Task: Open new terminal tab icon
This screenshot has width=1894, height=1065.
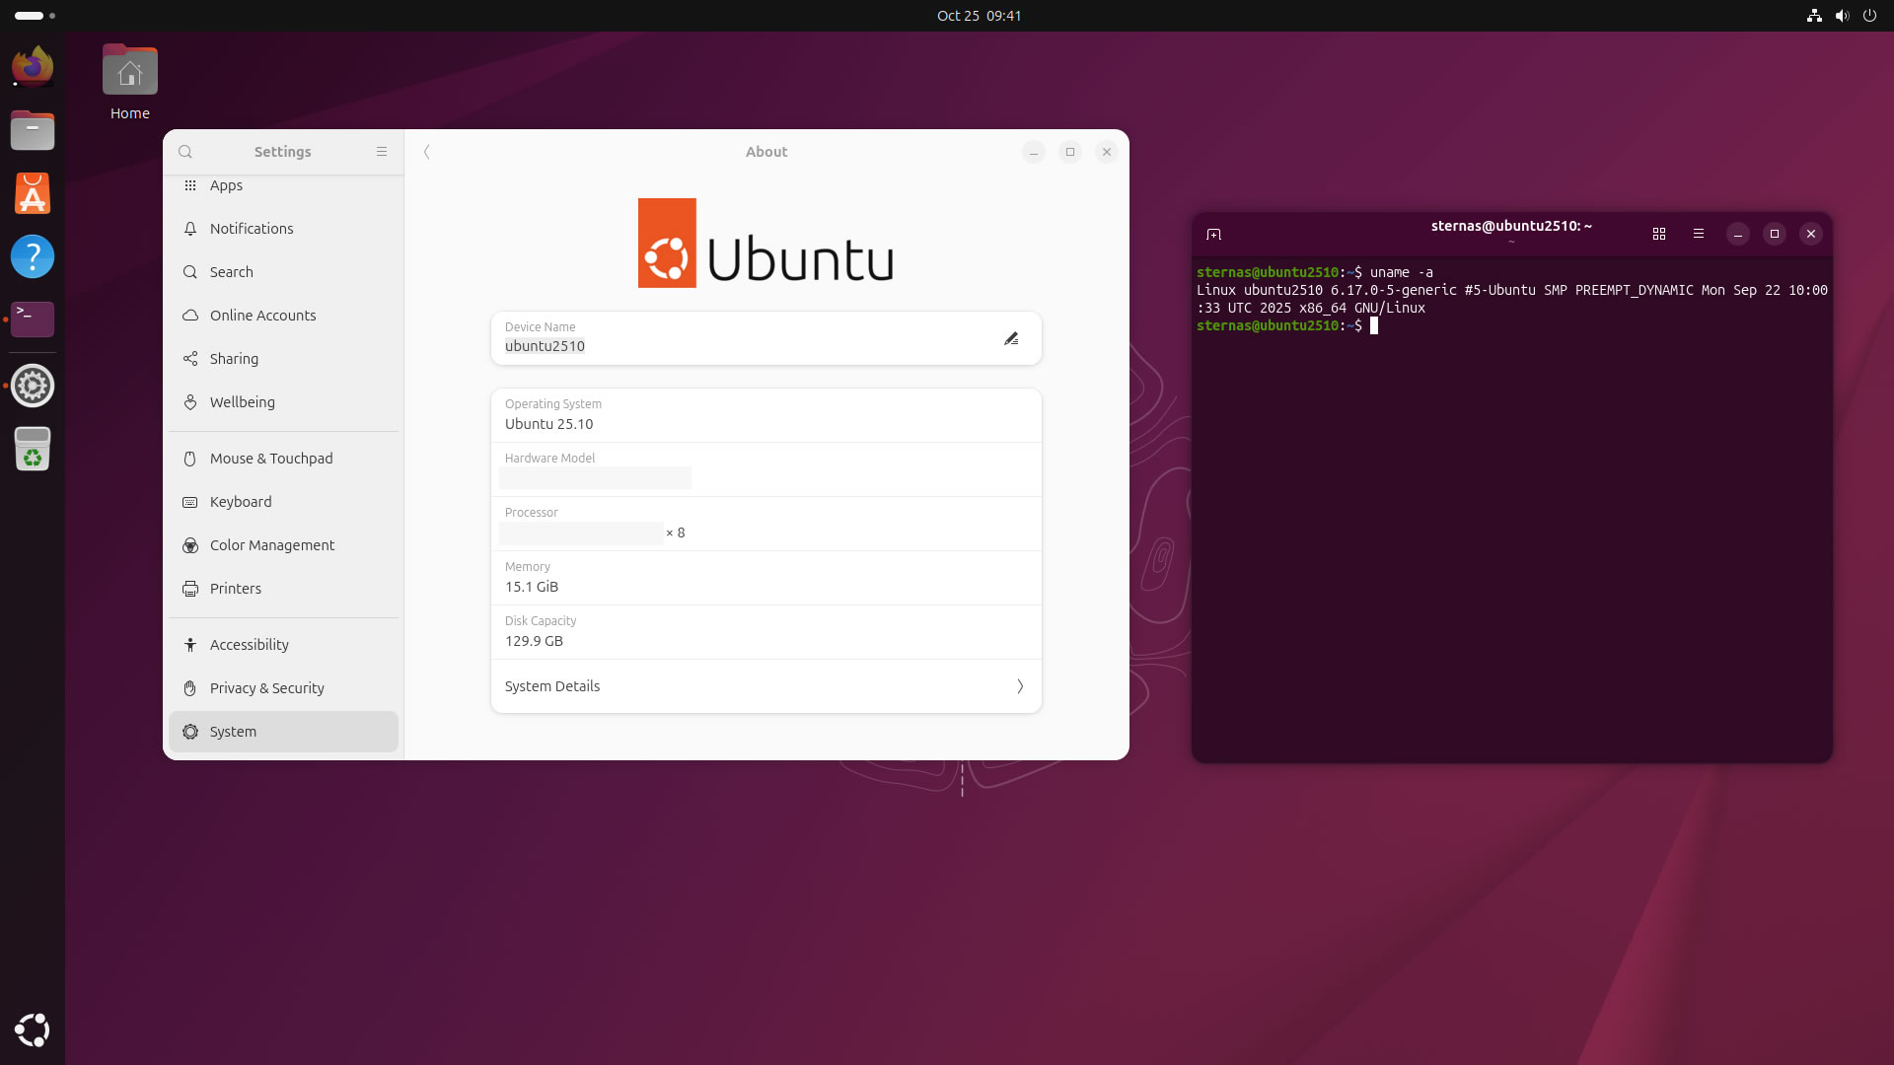Action: [x=1214, y=235]
